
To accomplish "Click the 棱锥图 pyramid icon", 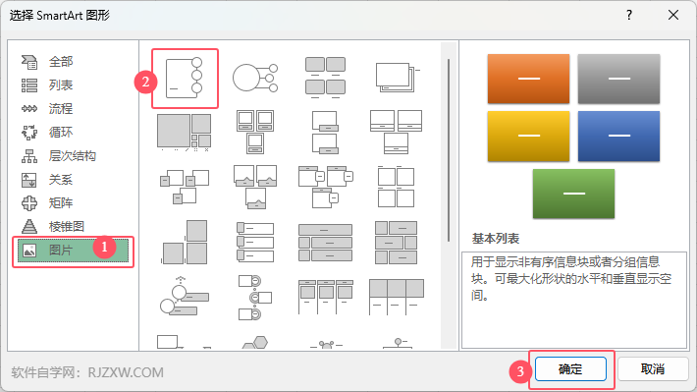I will coord(29,227).
